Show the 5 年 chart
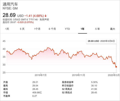120x101 pixels. pos(97,29)
